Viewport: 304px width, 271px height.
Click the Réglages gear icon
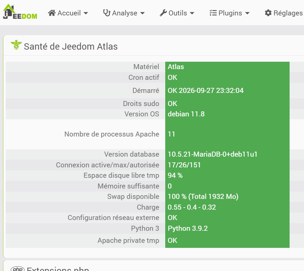[x=268, y=13]
